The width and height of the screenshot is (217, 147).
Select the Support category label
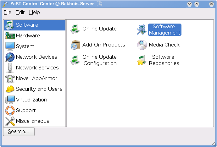[x=26, y=111]
